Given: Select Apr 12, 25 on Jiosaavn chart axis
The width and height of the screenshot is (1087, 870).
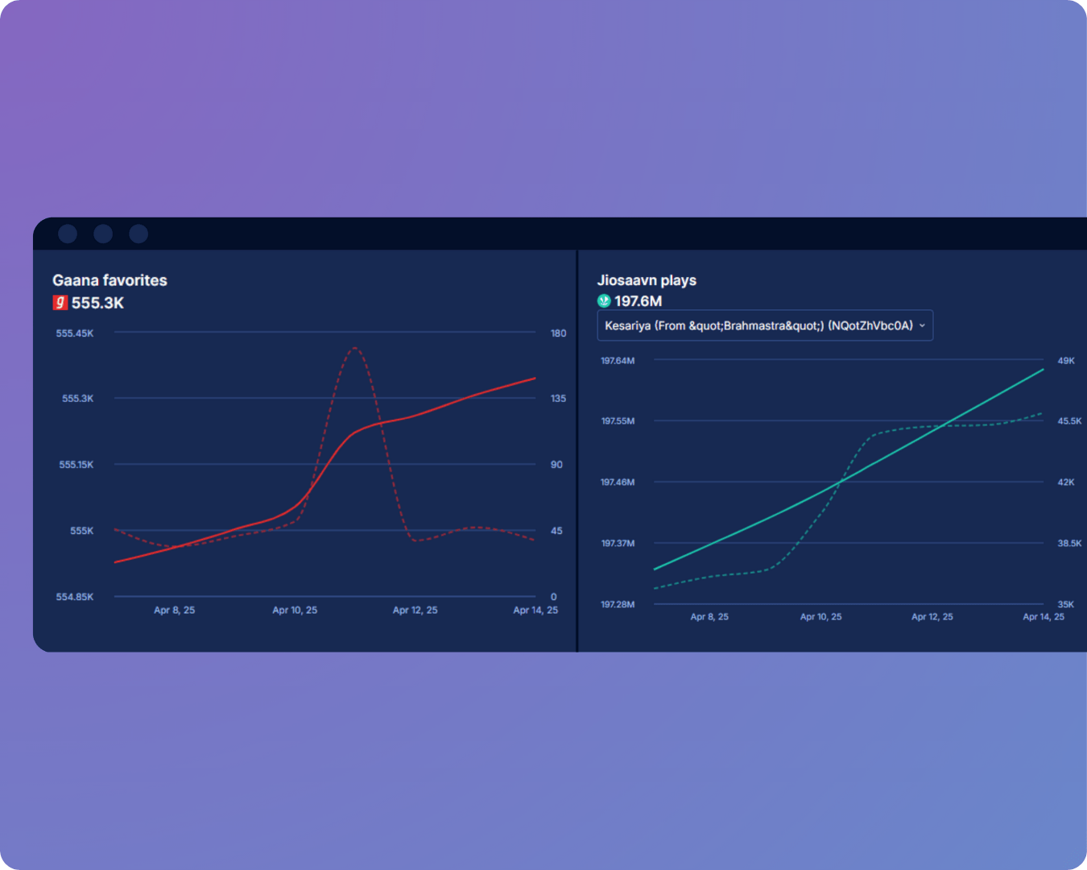Looking at the screenshot, I should click(932, 616).
